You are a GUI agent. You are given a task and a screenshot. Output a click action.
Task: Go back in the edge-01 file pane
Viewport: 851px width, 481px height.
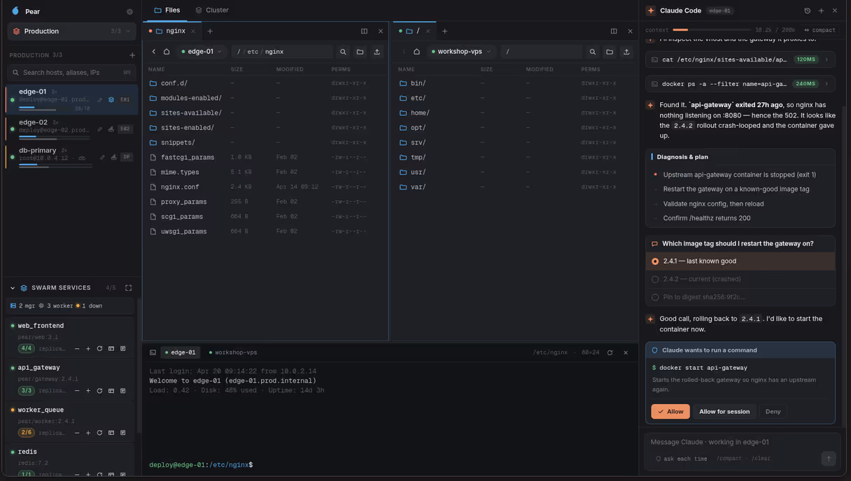(154, 52)
